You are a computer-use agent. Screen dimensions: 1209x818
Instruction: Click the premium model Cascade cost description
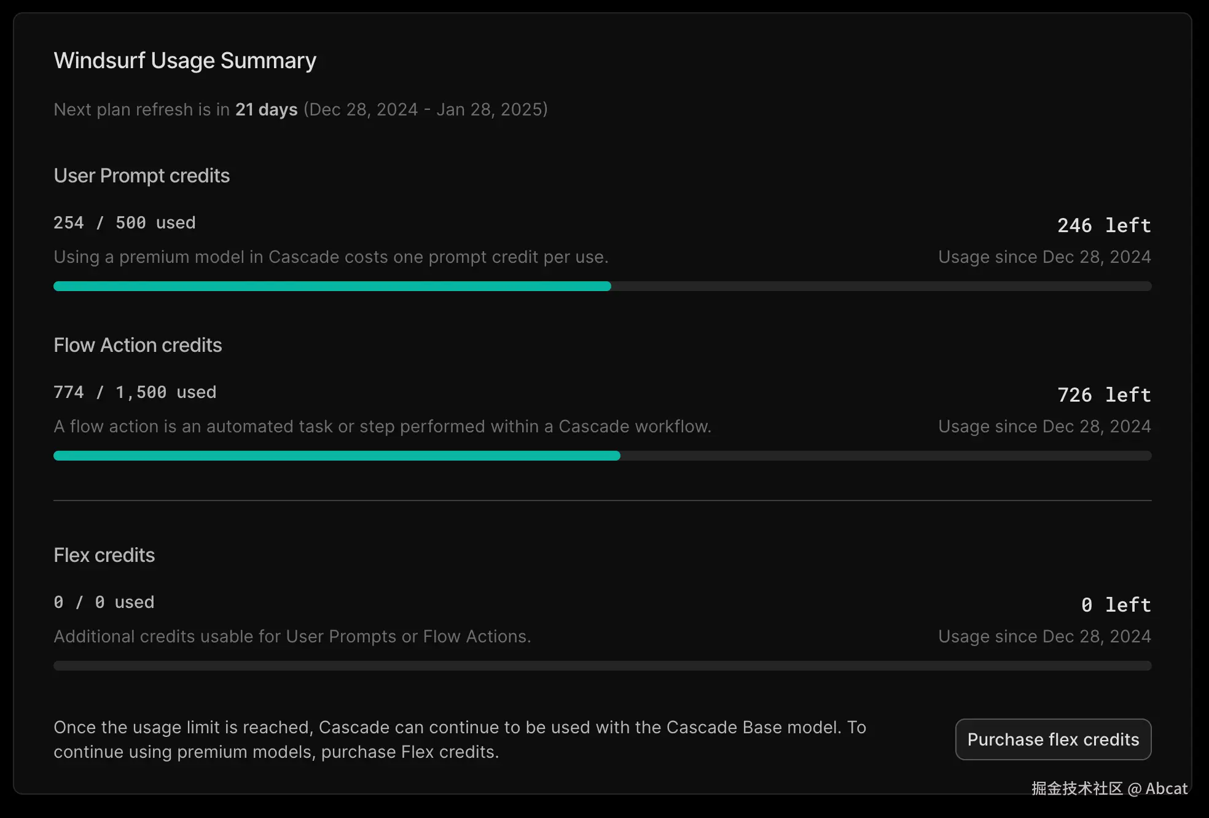point(331,257)
